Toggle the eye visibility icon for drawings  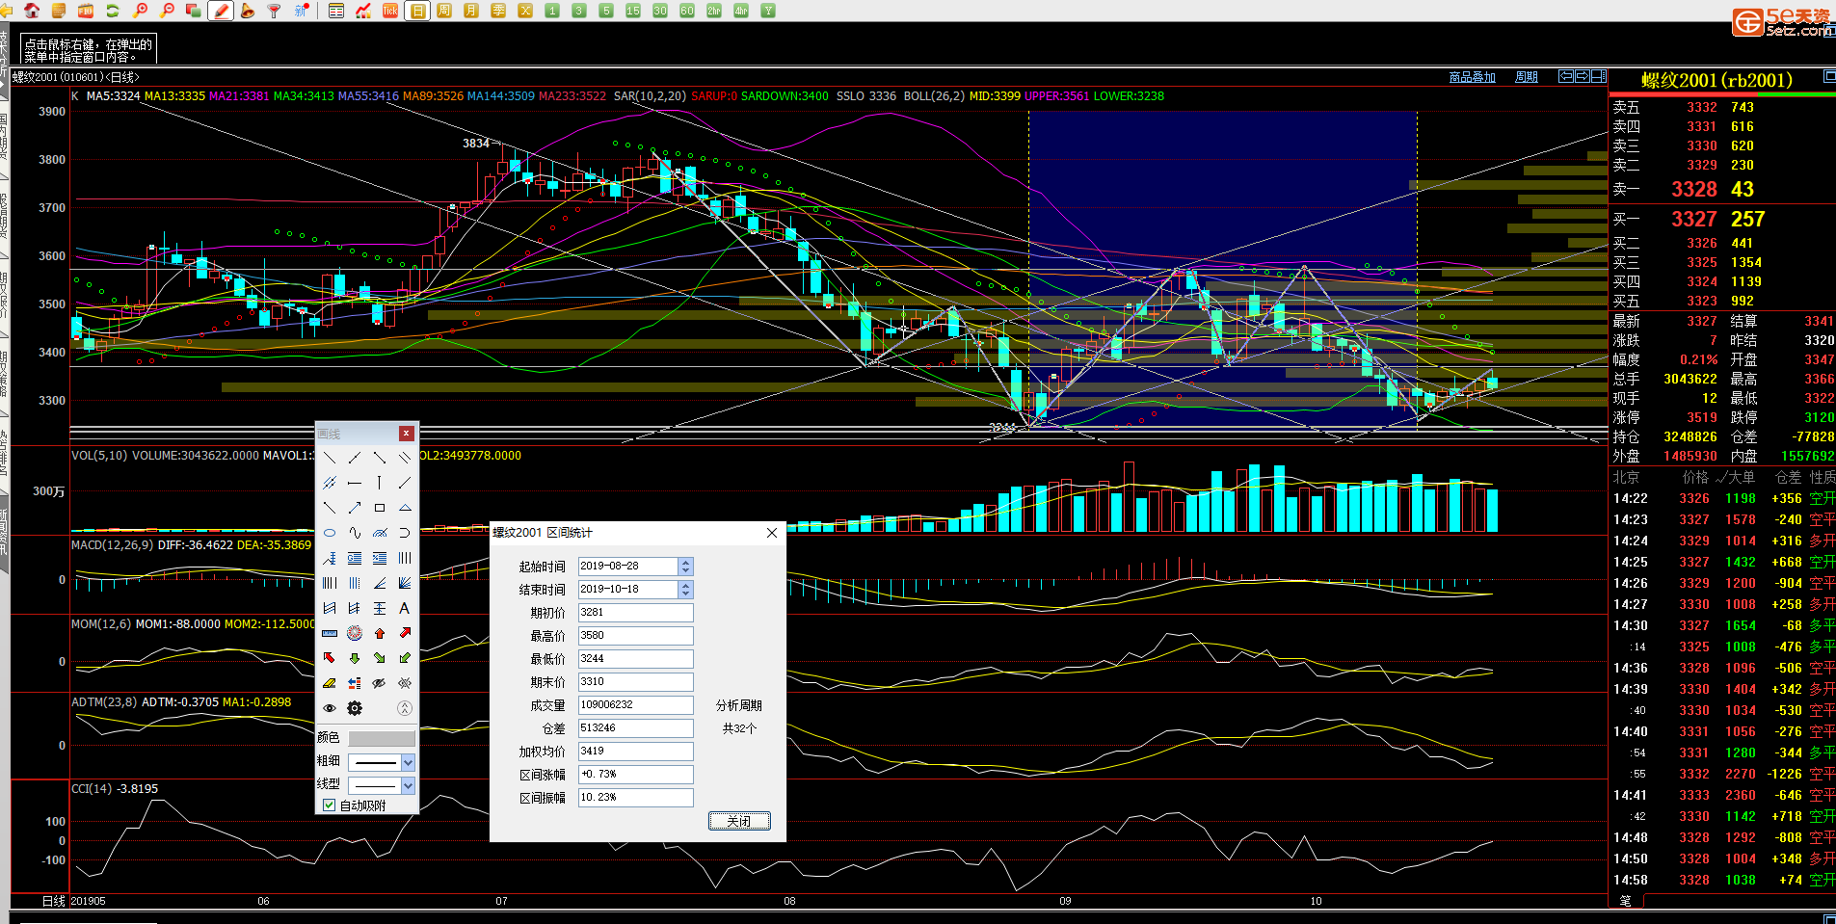330,708
